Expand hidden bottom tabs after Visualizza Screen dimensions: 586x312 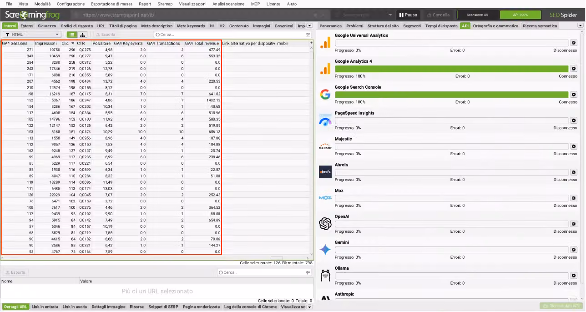click(310, 307)
